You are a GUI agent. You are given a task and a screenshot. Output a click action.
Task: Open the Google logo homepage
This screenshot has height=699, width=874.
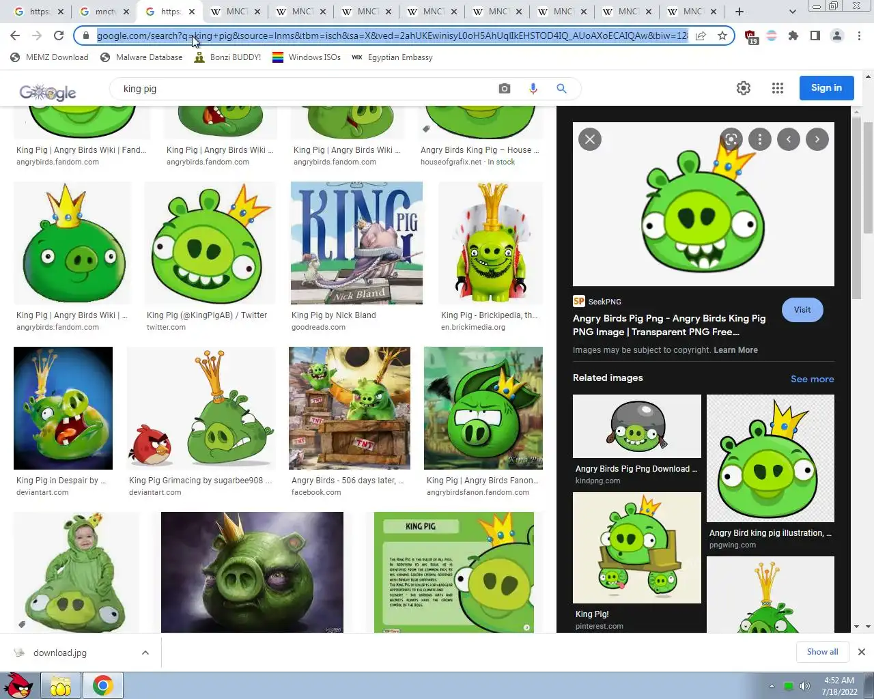[x=48, y=91]
